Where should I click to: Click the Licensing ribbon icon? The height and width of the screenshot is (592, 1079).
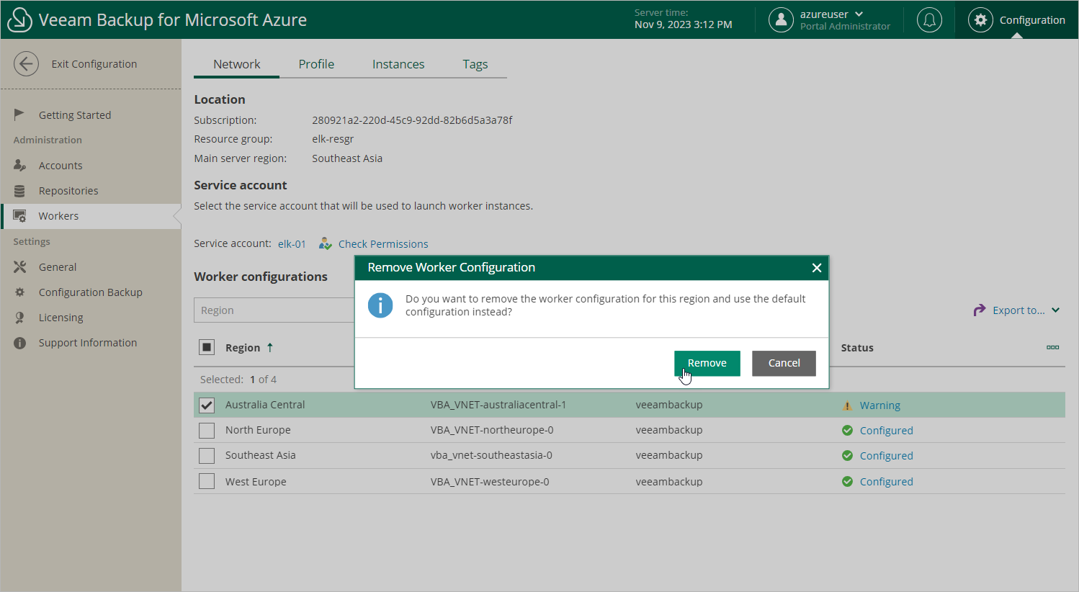pos(19,318)
